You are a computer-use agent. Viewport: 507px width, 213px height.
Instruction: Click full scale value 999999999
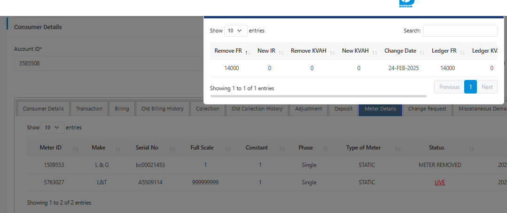pos(205,182)
